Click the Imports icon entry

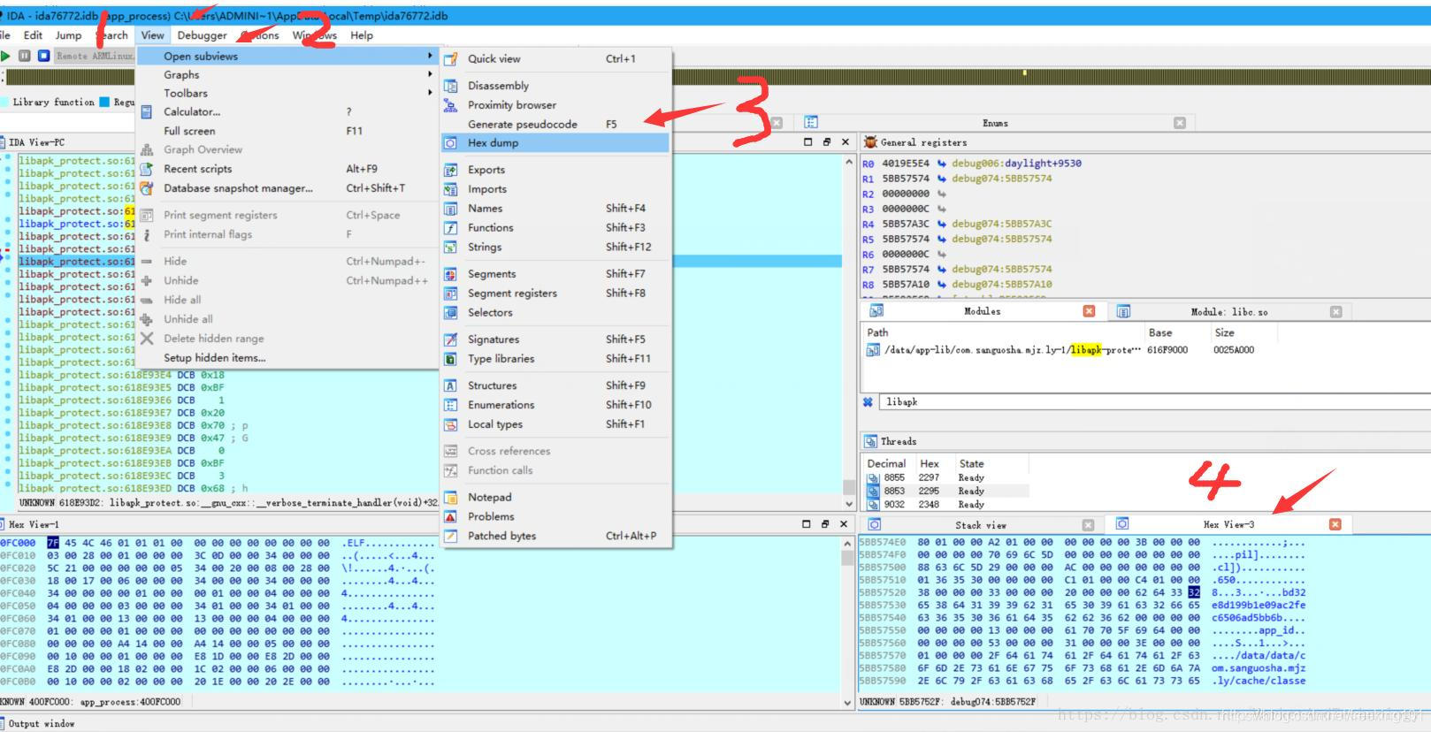[450, 189]
